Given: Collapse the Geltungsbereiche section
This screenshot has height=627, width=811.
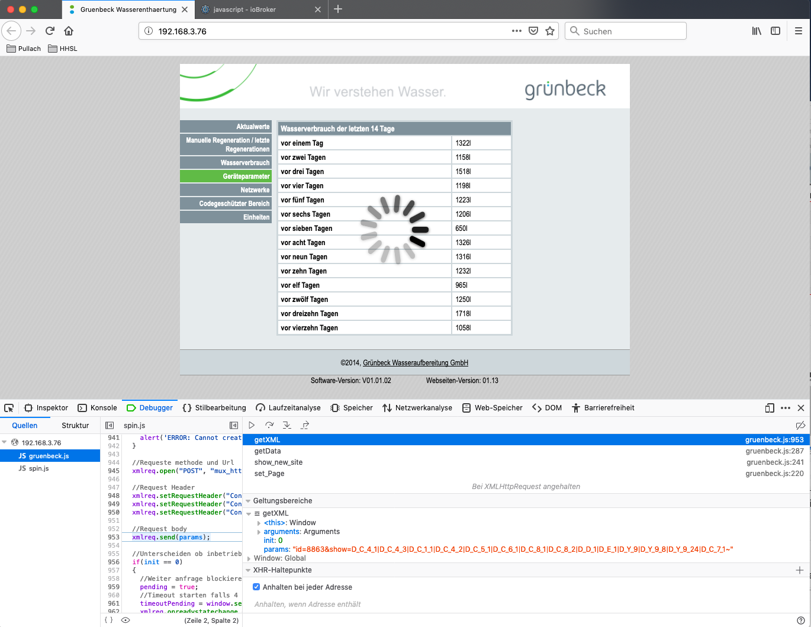Looking at the screenshot, I should (248, 501).
